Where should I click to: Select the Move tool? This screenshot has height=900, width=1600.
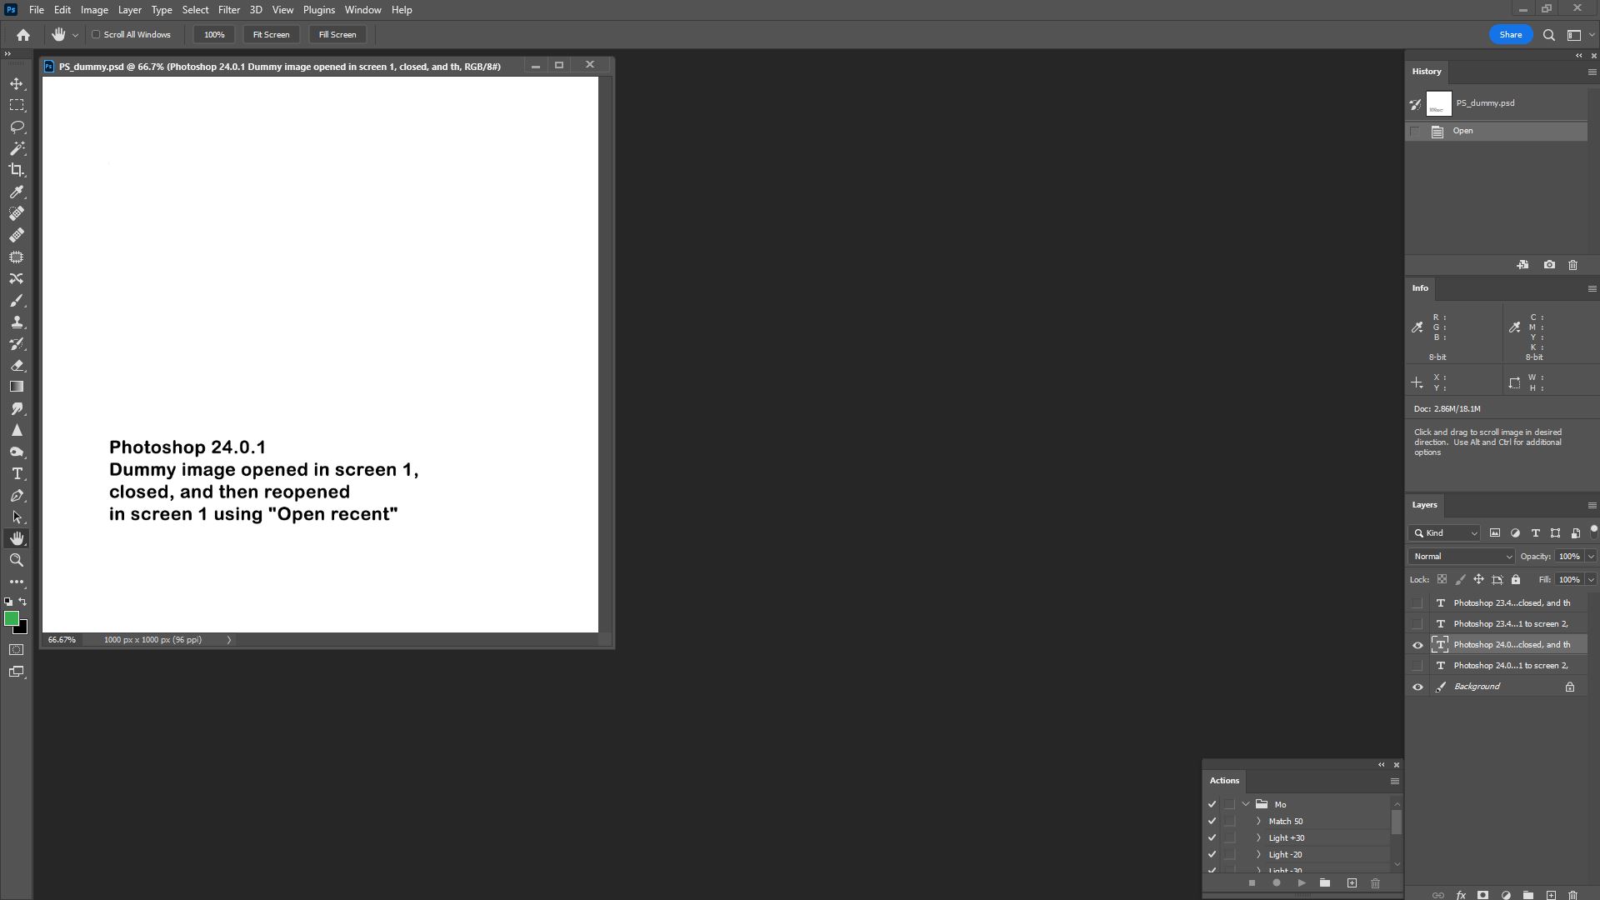(x=17, y=83)
